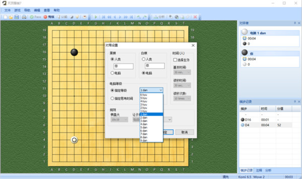Select 指定思考时间 radio option
302x179 pixels.
pyautogui.click(x=112, y=98)
